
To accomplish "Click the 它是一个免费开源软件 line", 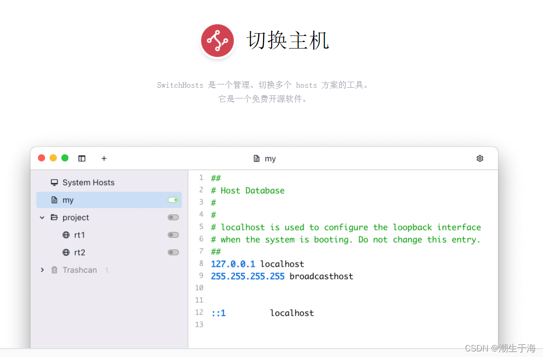I will click(x=263, y=99).
